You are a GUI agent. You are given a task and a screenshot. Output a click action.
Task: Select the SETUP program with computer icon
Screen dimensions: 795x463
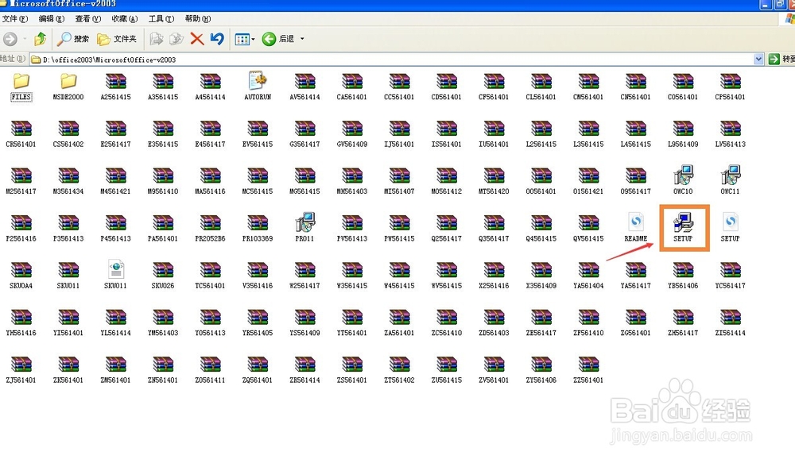[x=683, y=227]
